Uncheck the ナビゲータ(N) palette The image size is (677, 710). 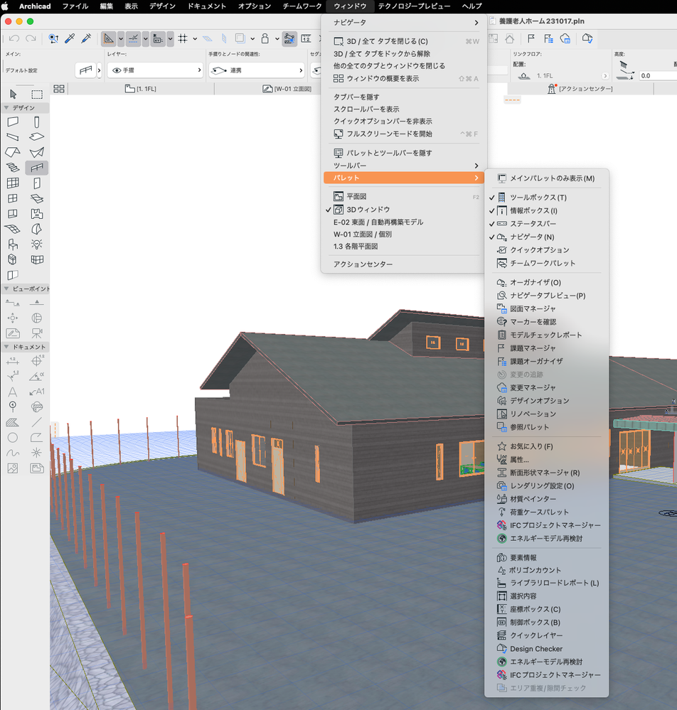546,237
